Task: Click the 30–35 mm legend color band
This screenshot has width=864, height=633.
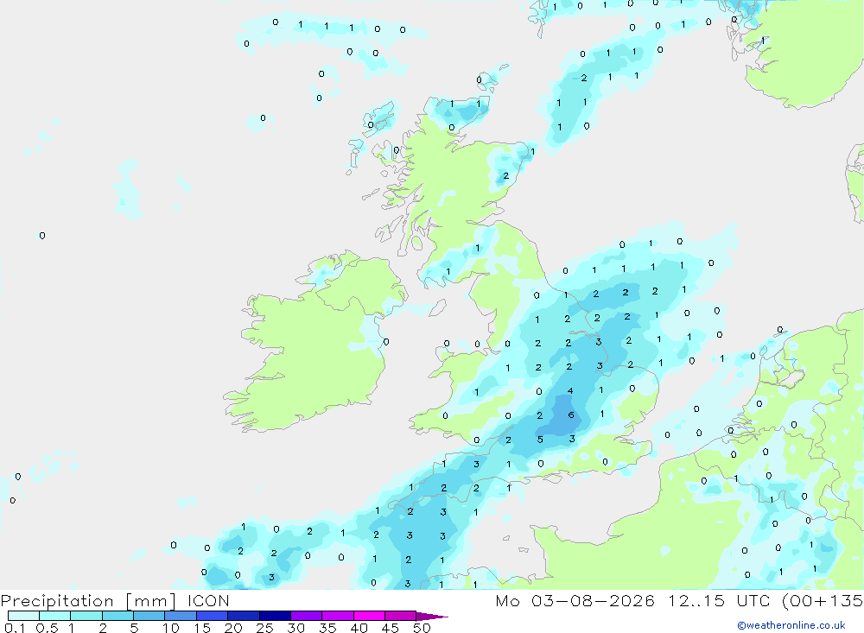Action: pos(307,616)
